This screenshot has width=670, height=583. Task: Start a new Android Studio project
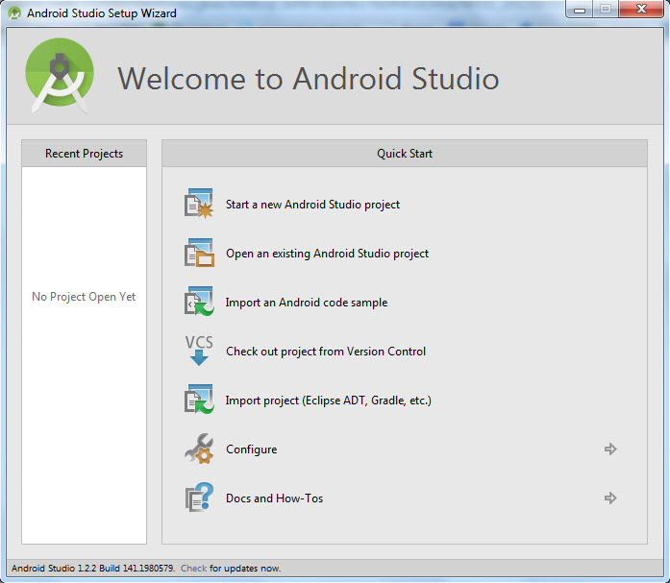pos(312,205)
